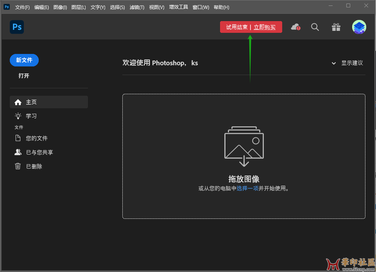The height and width of the screenshot is (272, 376).
Task: Open the user profile avatar
Action: point(359,27)
